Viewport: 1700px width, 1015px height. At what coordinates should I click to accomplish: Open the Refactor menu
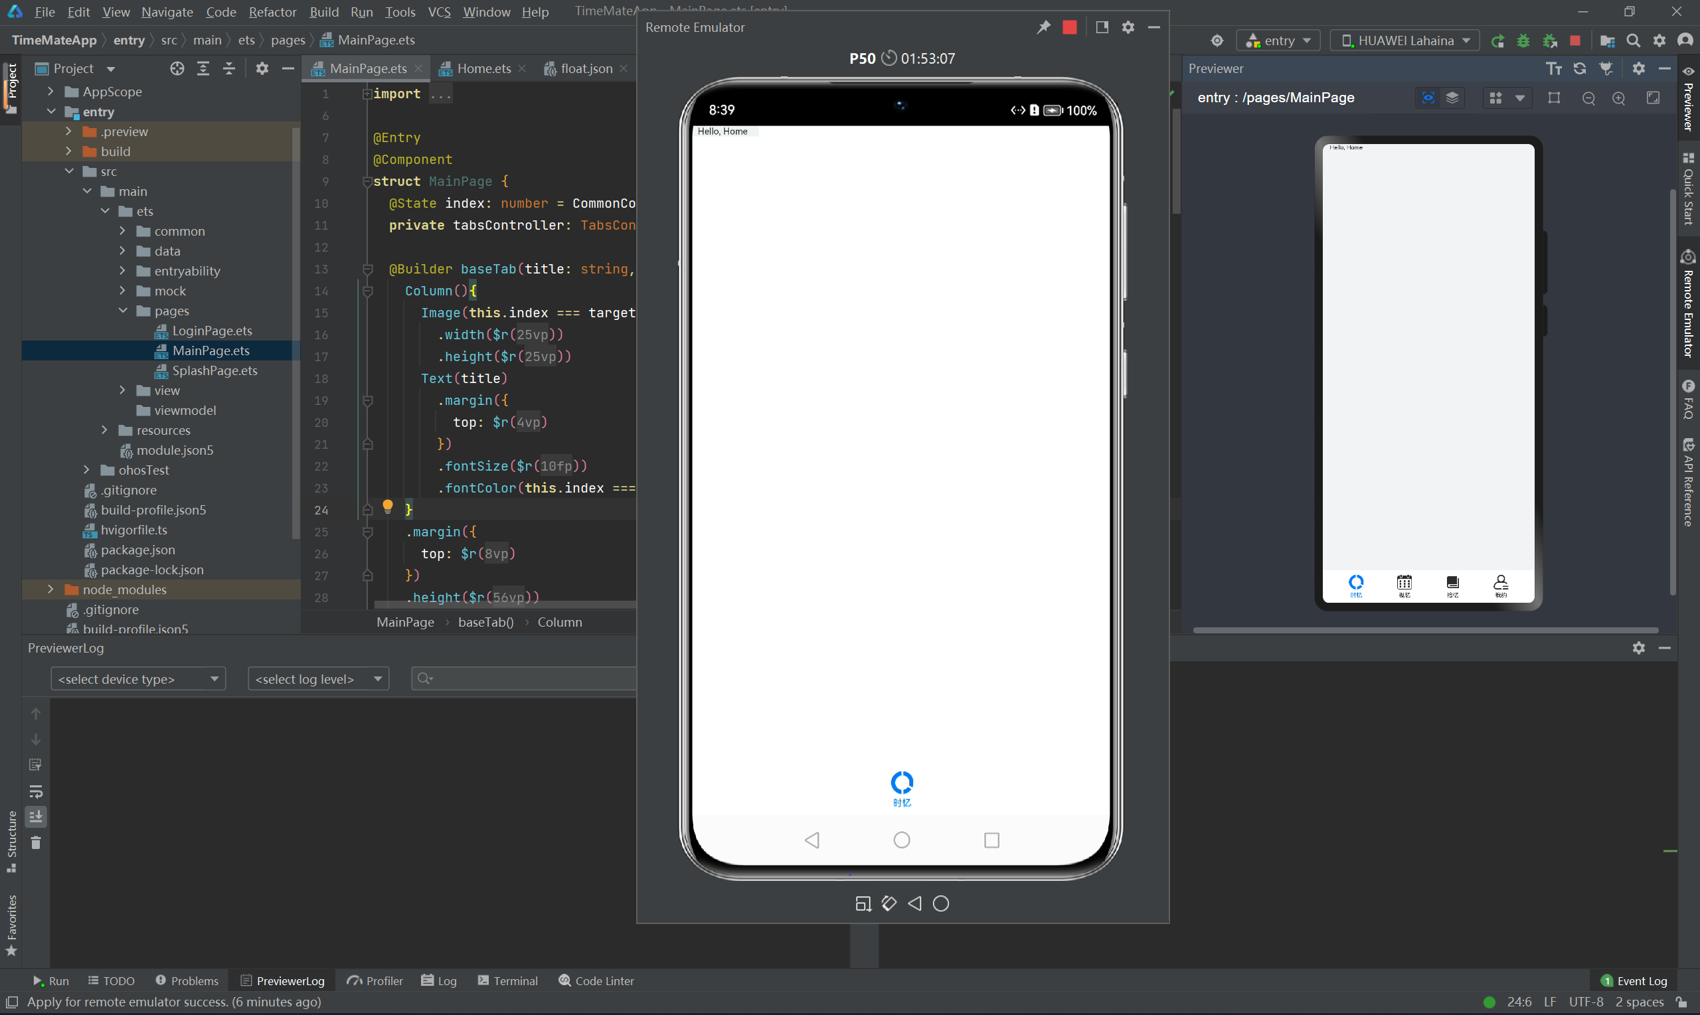point(272,12)
